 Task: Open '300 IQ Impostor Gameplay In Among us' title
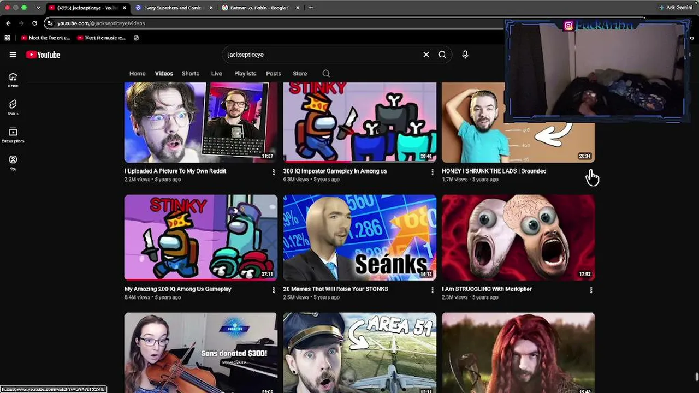335,171
